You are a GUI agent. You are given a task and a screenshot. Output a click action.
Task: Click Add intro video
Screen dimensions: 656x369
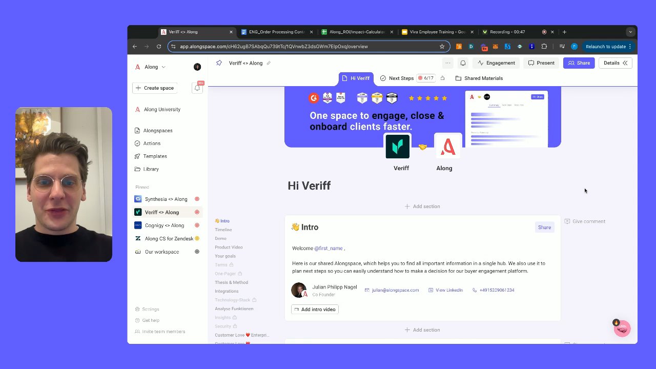(315, 310)
